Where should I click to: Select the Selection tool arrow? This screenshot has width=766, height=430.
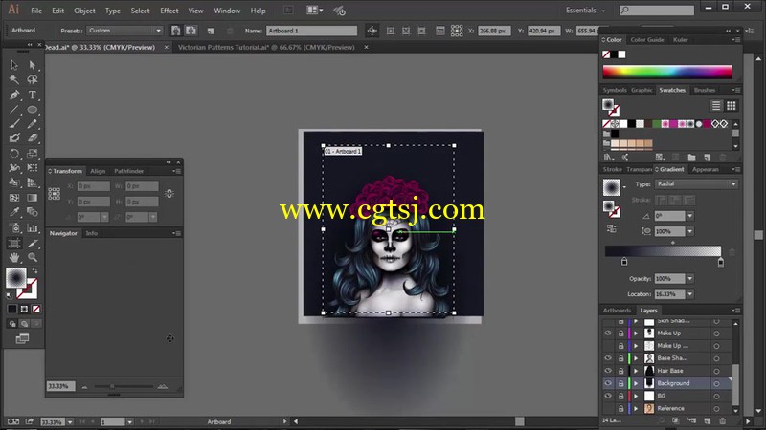pos(14,65)
